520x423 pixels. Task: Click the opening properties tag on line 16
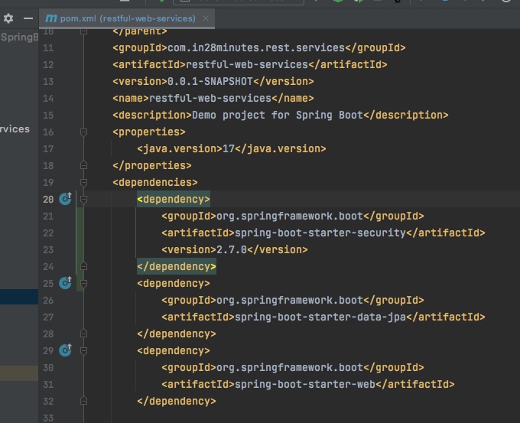pyautogui.click(x=149, y=132)
